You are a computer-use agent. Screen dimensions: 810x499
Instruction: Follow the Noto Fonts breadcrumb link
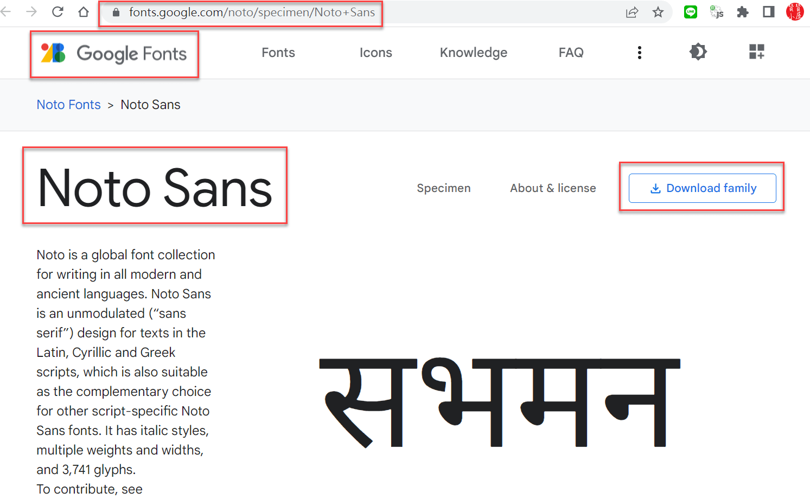click(x=69, y=105)
